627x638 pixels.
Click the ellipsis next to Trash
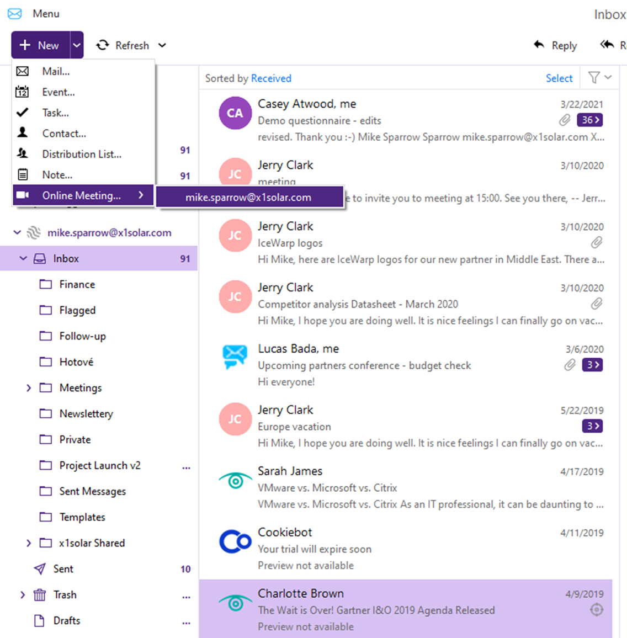pos(186,597)
